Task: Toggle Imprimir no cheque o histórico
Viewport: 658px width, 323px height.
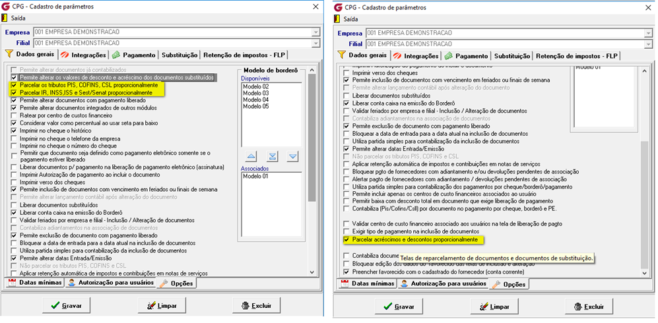Action: [x=15, y=131]
